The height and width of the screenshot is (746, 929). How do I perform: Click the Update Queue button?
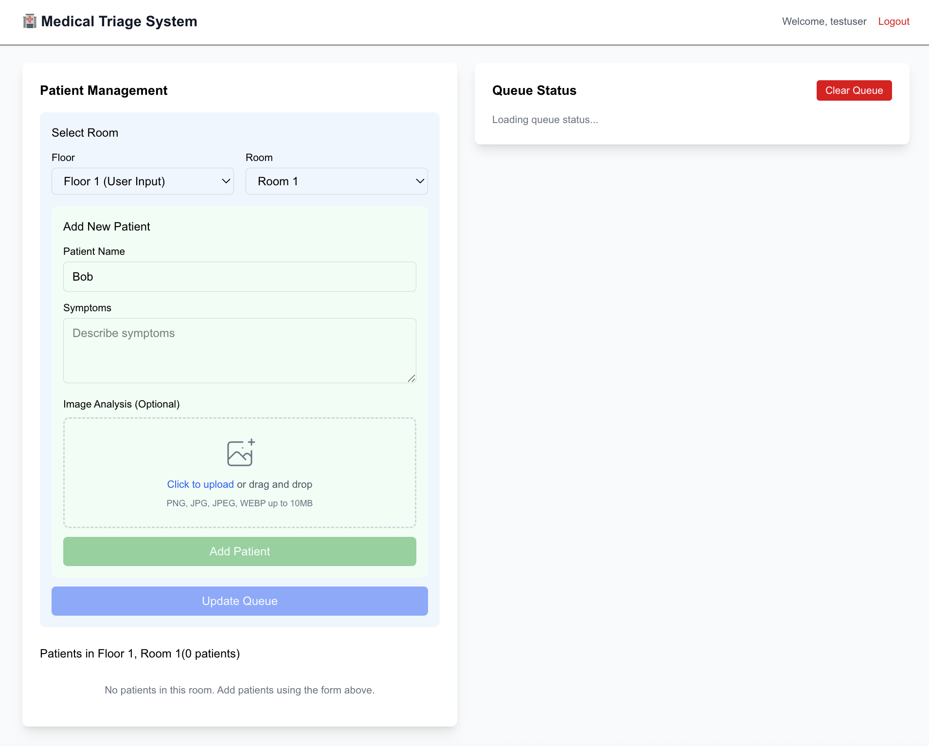point(240,601)
